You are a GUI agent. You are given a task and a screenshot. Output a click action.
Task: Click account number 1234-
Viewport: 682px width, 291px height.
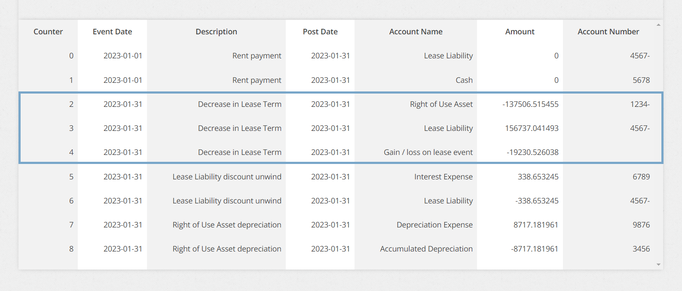pyautogui.click(x=640, y=104)
